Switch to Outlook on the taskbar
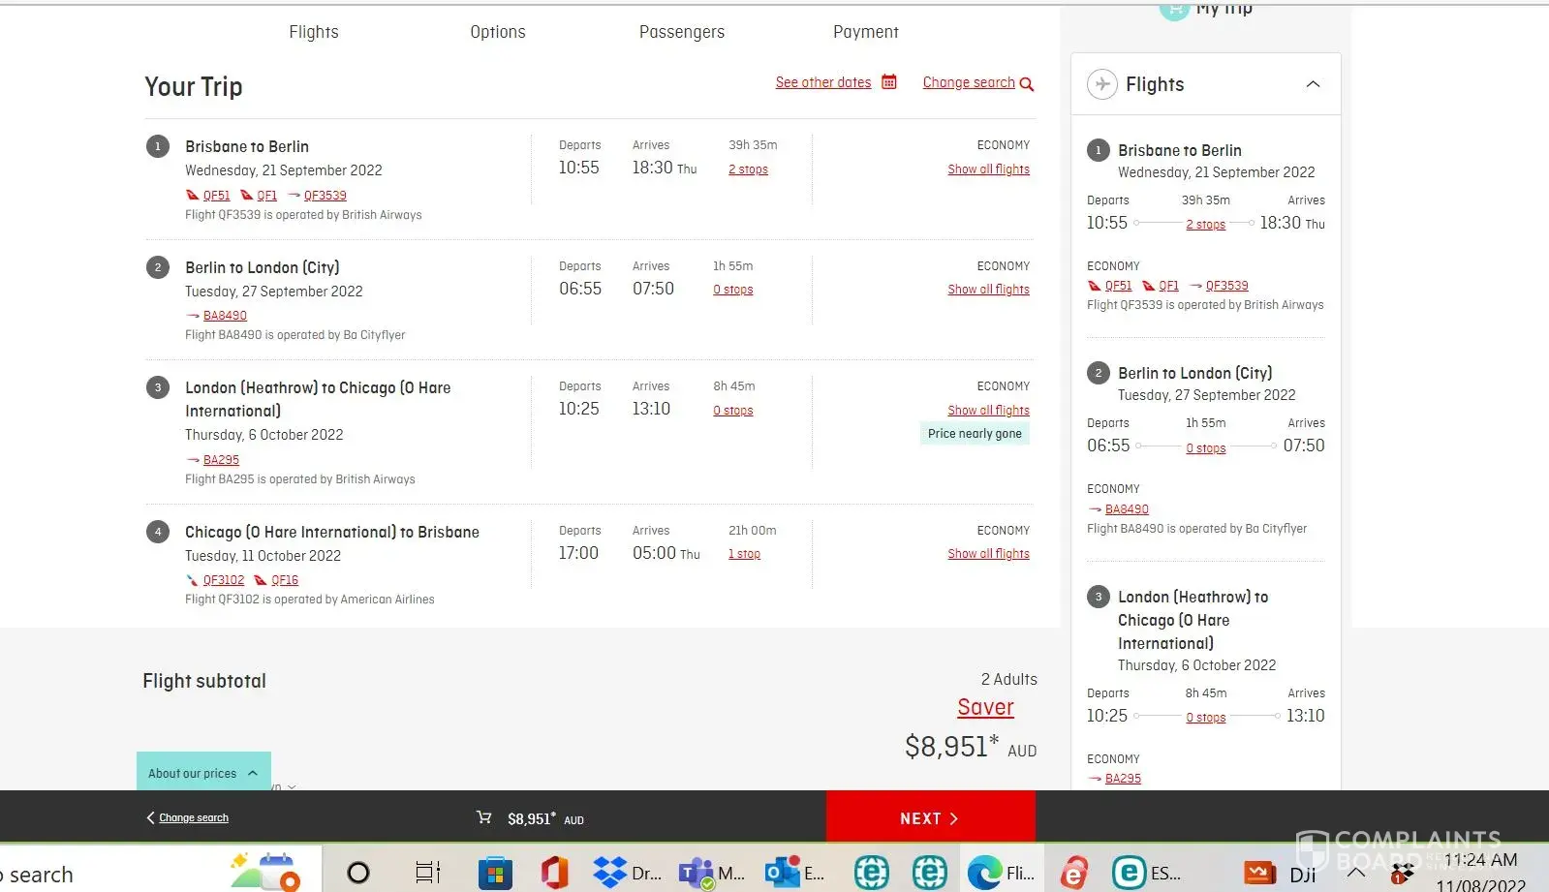1549x892 pixels. [x=794, y=873]
